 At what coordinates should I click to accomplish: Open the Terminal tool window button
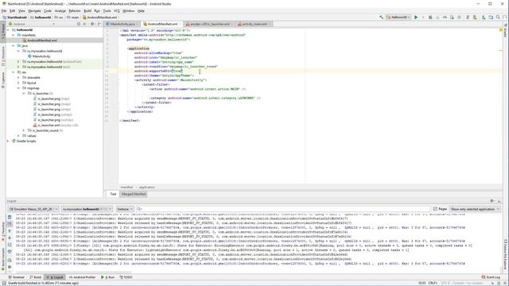16,277
